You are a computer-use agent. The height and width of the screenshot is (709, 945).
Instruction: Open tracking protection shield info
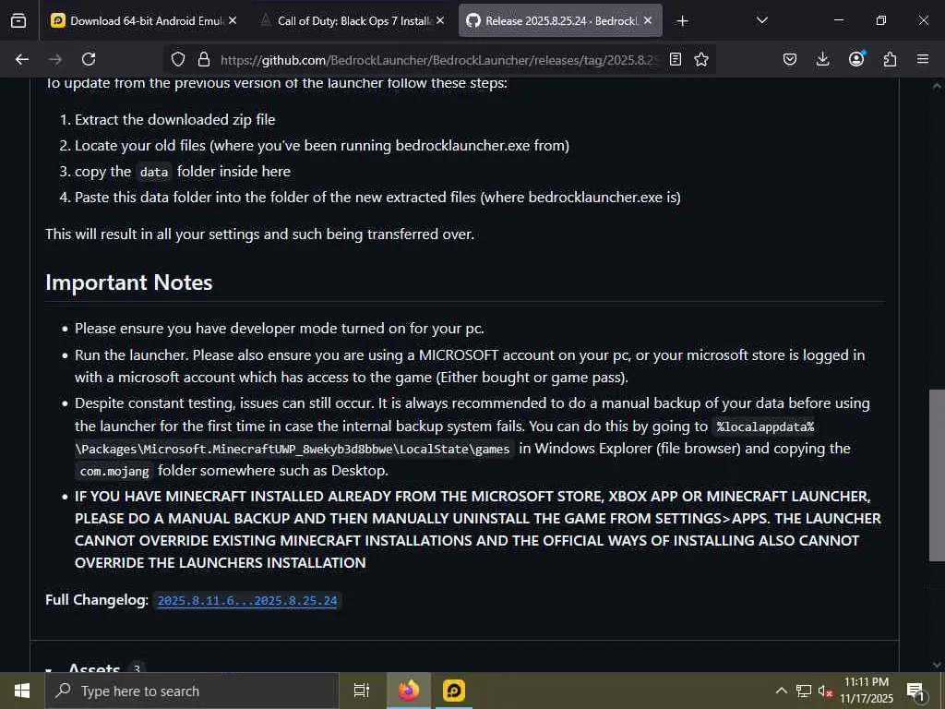coord(178,59)
